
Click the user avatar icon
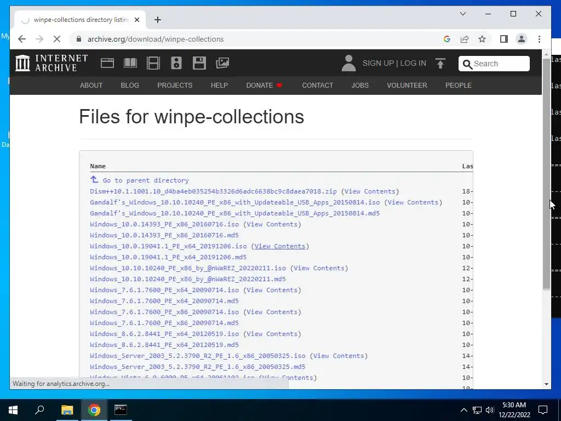tap(348, 63)
